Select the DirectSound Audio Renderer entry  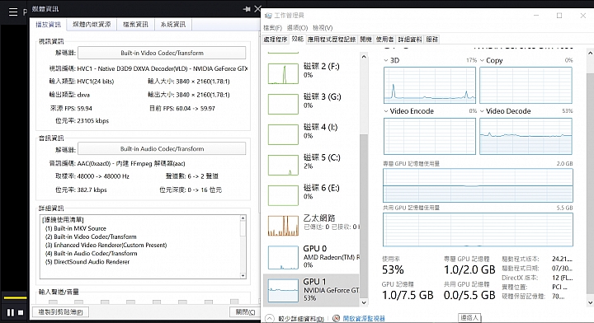tap(87, 262)
